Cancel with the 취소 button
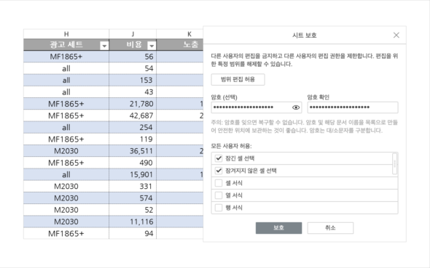This screenshot has height=268, width=430. click(x=330, y=228)
